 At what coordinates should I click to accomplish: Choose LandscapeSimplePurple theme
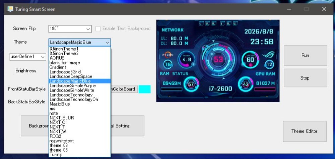(79, 86)
